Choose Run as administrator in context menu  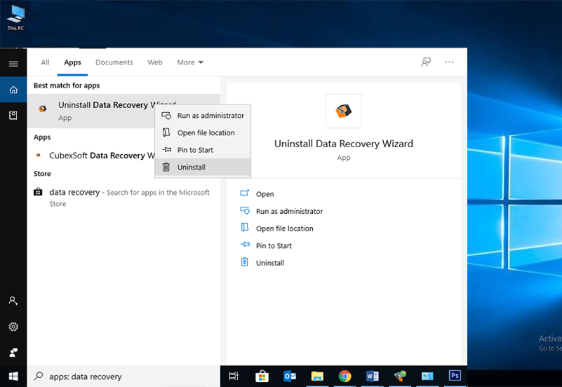click(203, 116)
